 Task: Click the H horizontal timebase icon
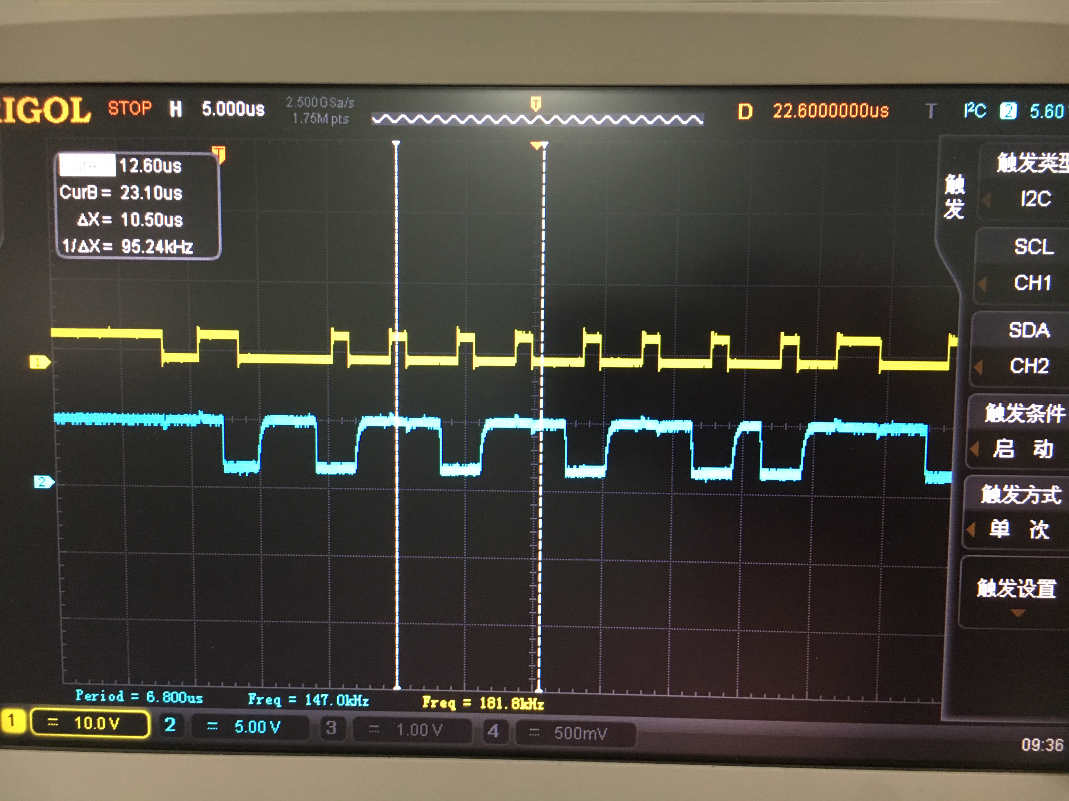point(176,109)
